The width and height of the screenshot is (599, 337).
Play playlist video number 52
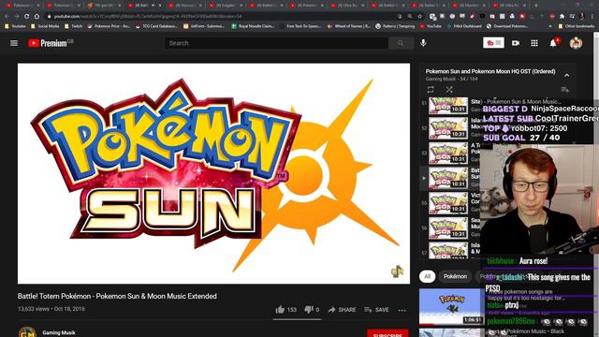point(448,127)
